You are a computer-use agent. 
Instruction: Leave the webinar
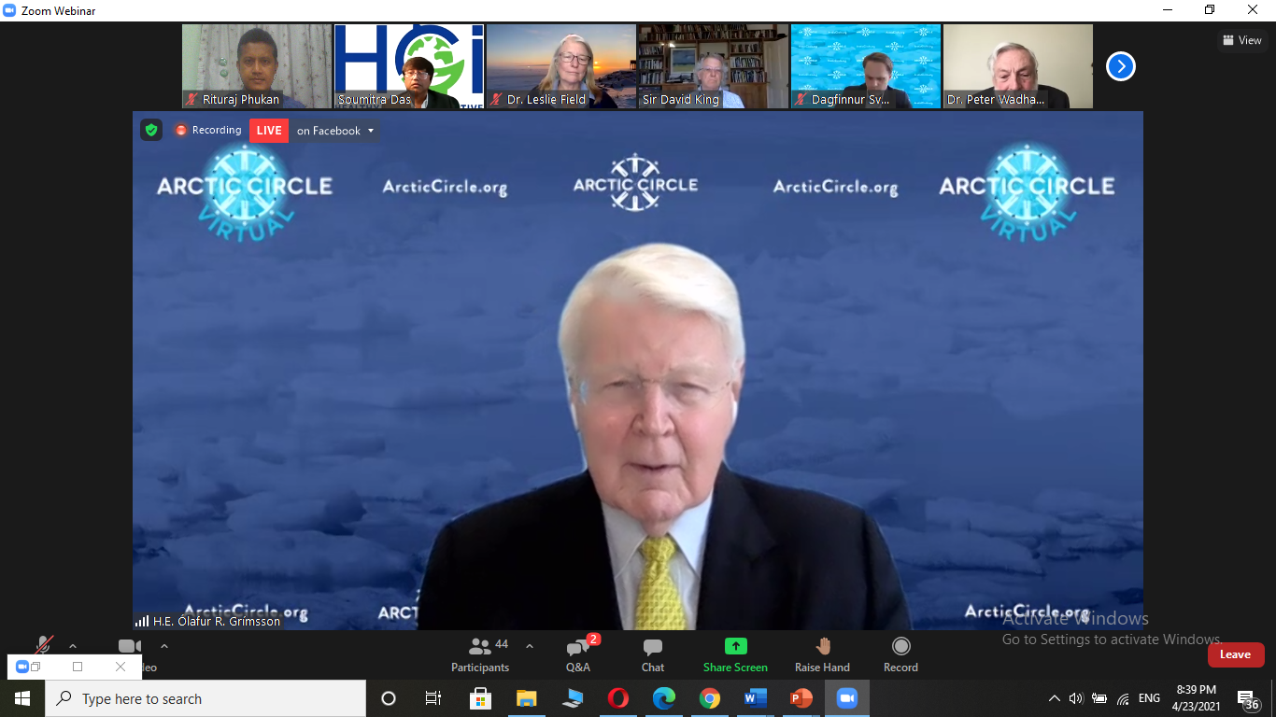1235,654
